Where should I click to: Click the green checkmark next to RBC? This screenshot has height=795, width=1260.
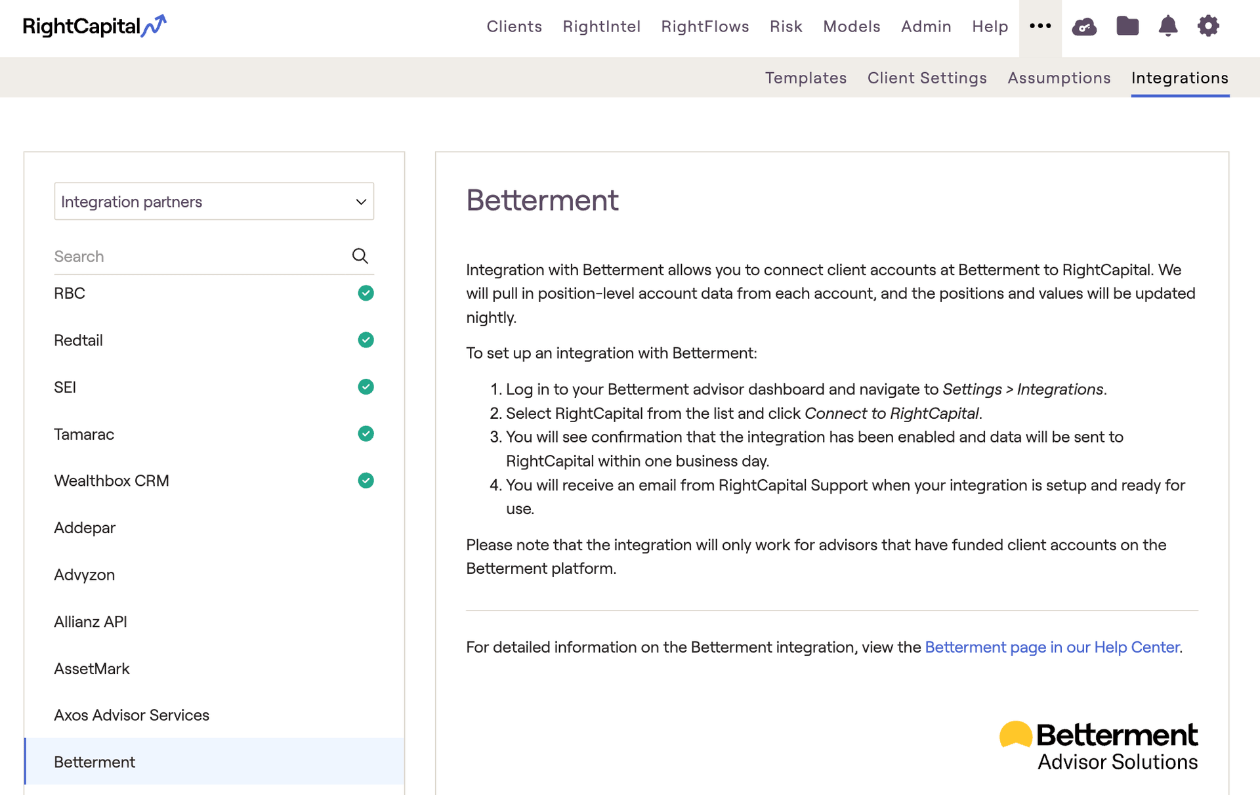click(x=366, y=293)
